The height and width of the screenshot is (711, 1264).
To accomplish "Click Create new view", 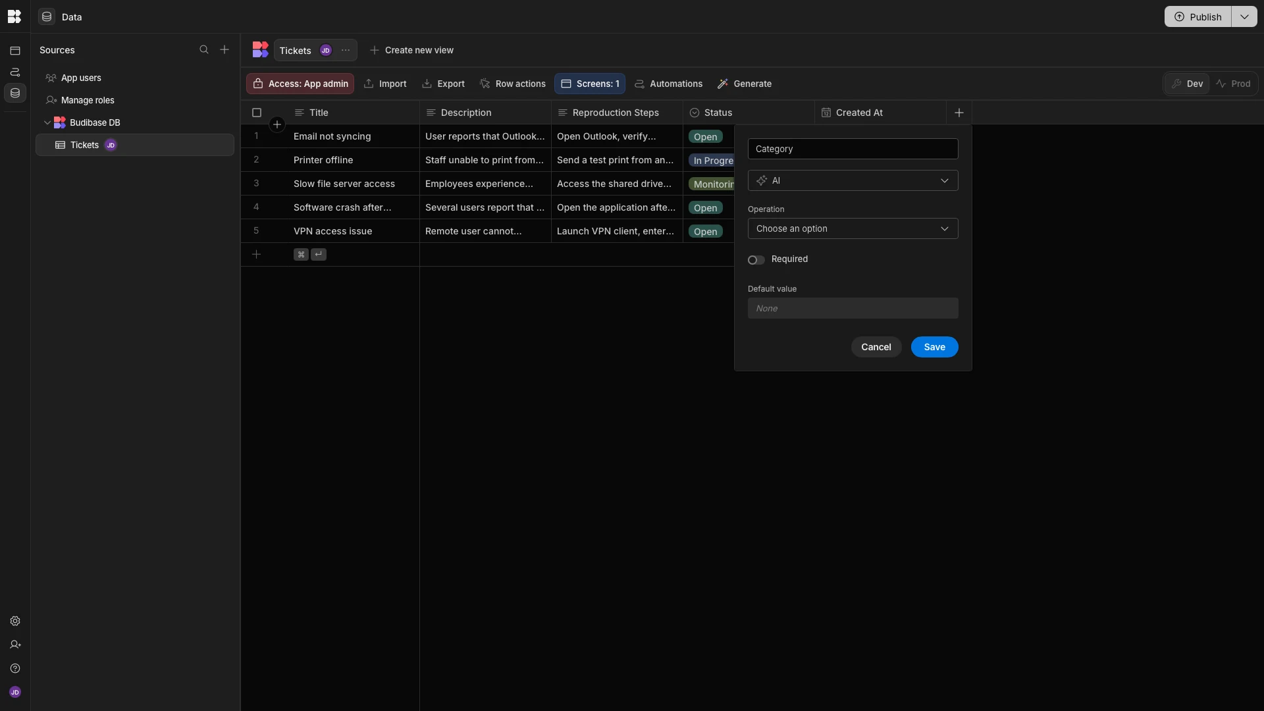I will click(411, 50).
